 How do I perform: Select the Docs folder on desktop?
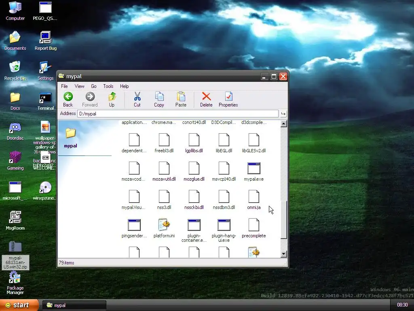(15, 101)
